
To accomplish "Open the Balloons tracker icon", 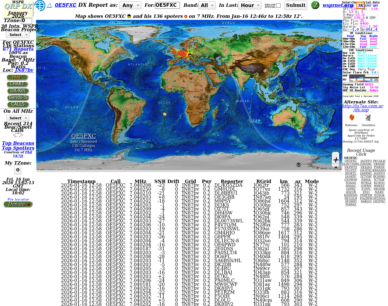I will 352,118.
